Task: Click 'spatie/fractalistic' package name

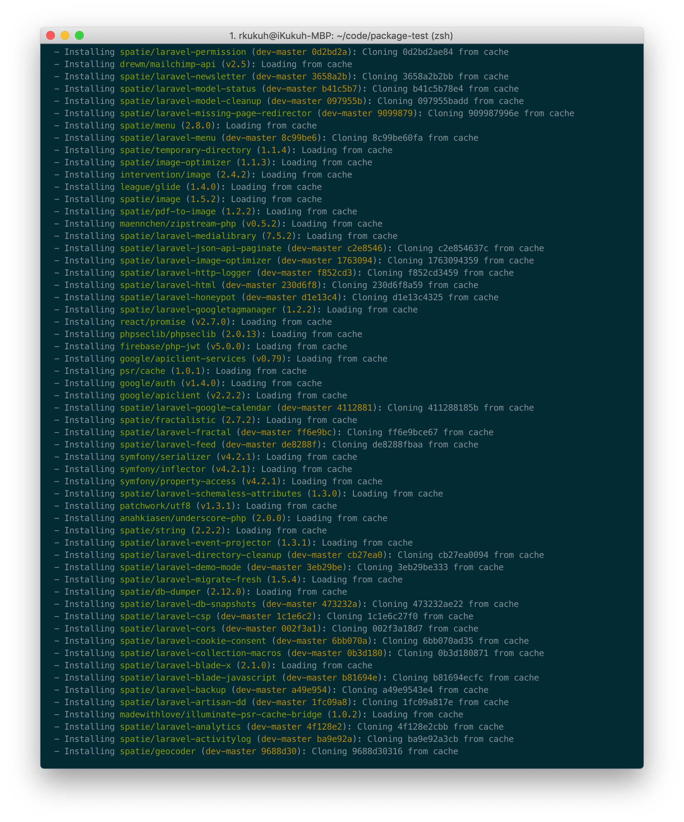Action: 168,420
